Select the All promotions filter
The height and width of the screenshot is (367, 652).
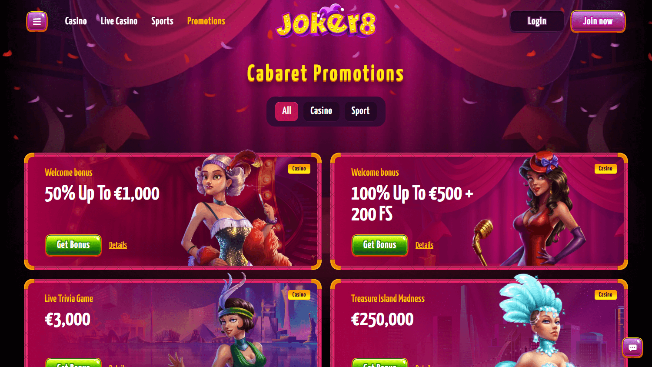coord(286,111)
